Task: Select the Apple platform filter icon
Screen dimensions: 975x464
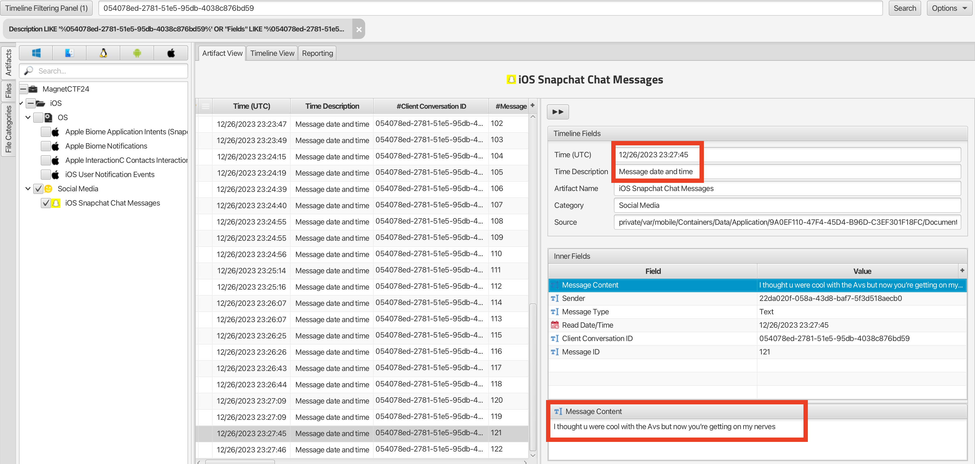Action: pyautogui.click(x=171, y=53)
